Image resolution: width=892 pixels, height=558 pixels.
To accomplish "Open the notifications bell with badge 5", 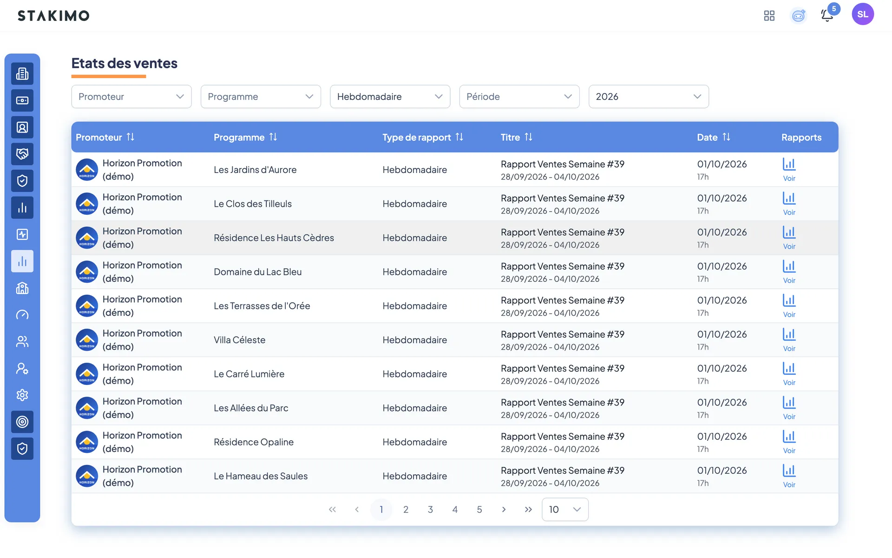I will (827, 15).
